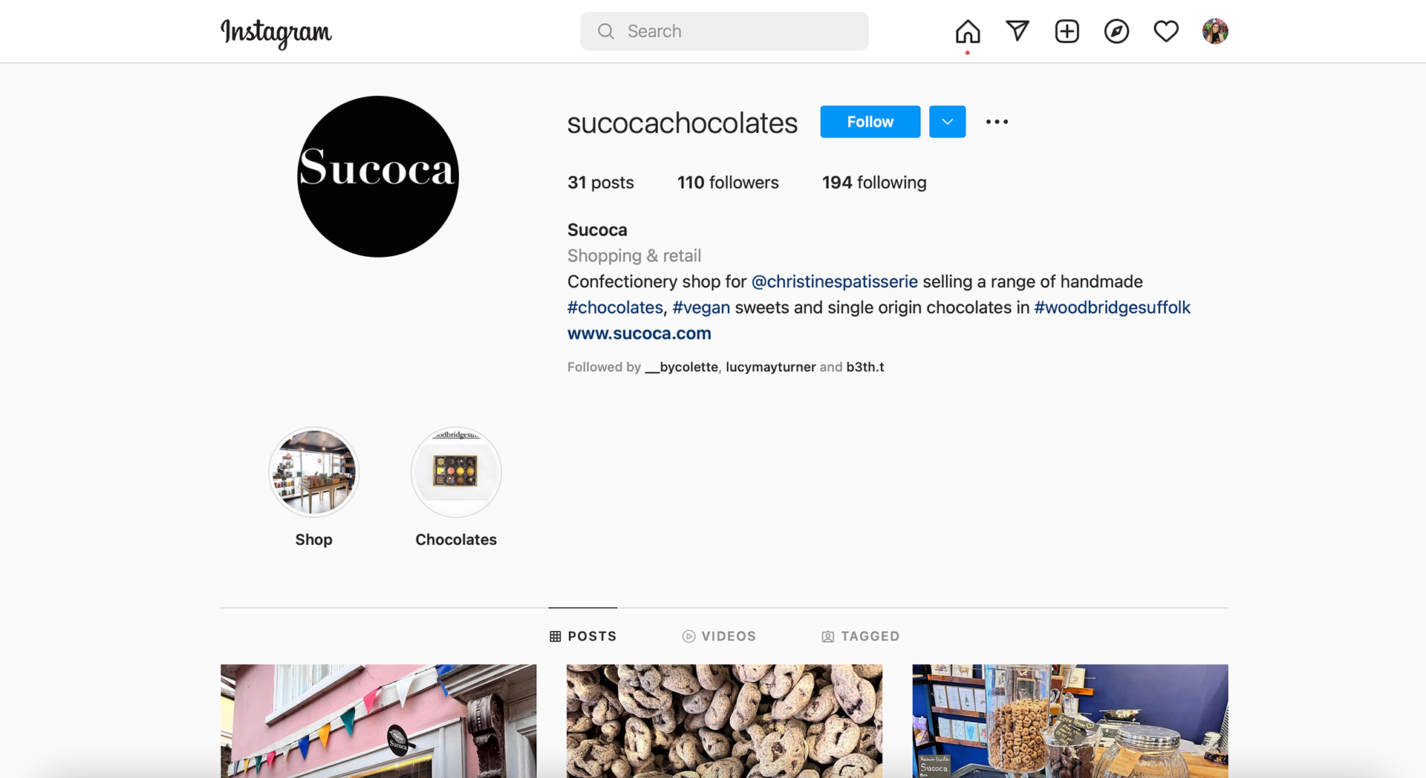Image resolution: width=1426 pixels, height=778 pixels.
Task: Show the 110 followers list
Action: [728, 183]
